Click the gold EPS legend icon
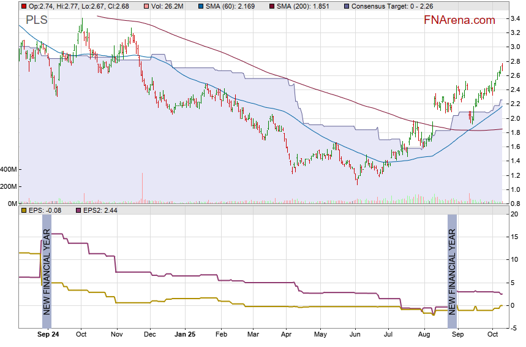 [23, 211]
